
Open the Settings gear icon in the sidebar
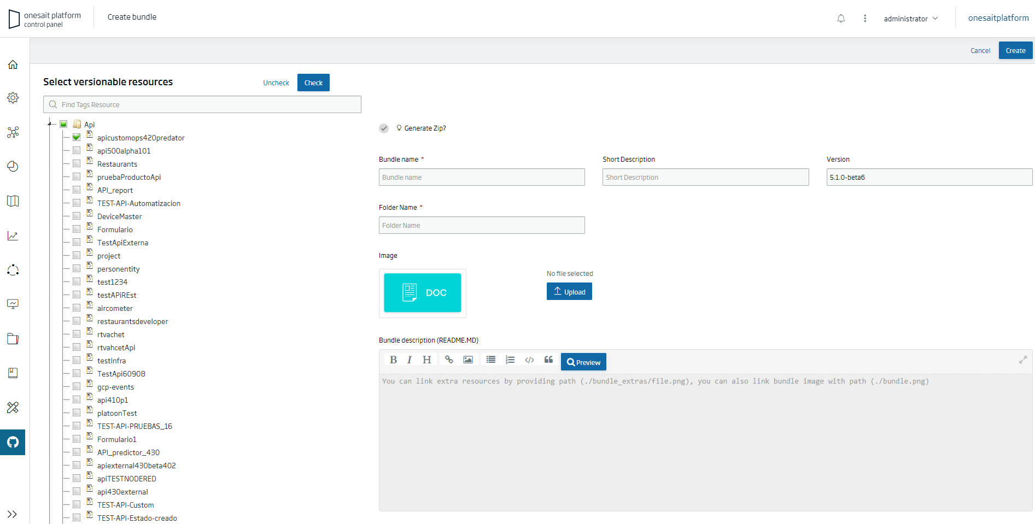click(13, 98)
